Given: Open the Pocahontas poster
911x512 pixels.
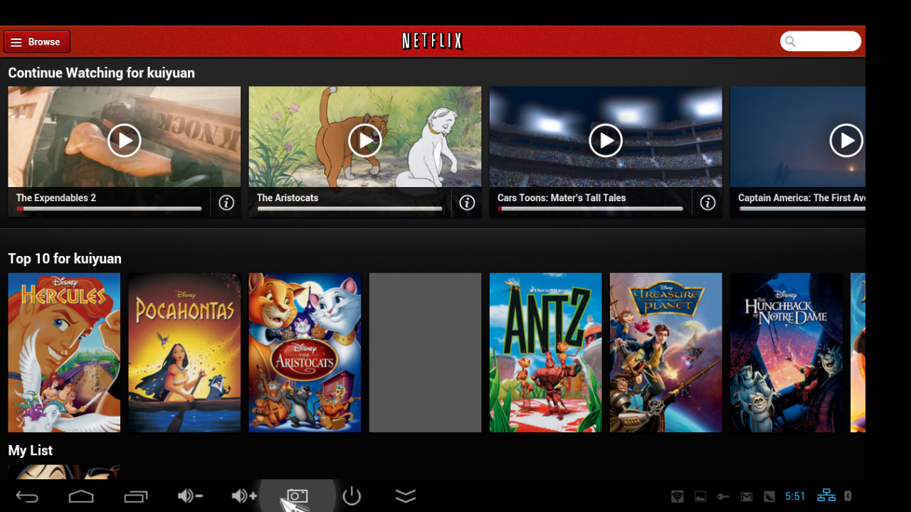Looking at the screenshot, I should 184,353.
